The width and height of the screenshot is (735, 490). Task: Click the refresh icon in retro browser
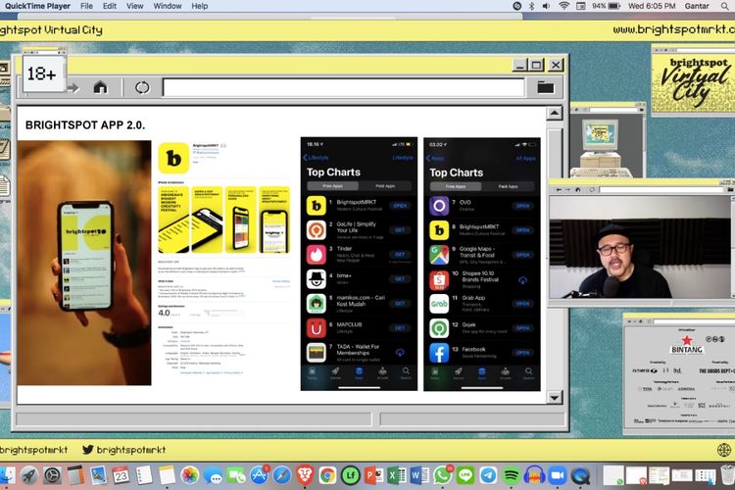pyautogui.click(x=142, y=87)
